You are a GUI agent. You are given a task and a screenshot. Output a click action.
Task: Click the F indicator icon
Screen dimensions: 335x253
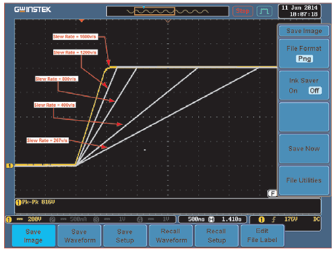[x=272, y=194]
